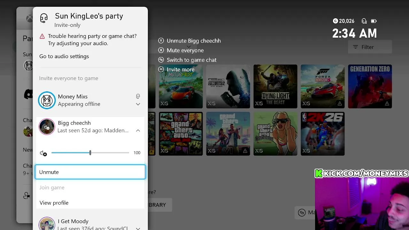This screenshot has height=230, width=409.
Task: Click the party headset icon beside Sun KingLeo's party
Action: (44, 18)
